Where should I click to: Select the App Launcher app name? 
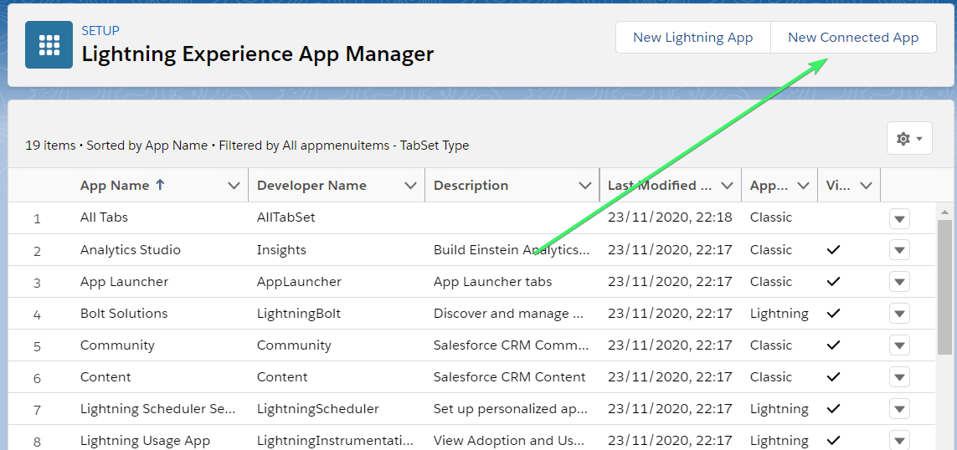[x=124, y=282]
